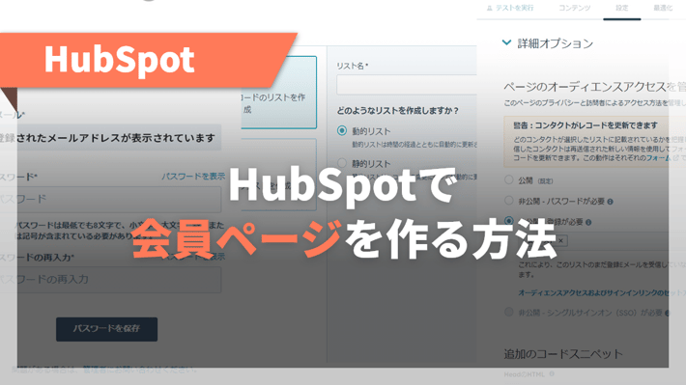
Task: Click the 管理者にお問い合わせください link
Action: click(139, 370)
